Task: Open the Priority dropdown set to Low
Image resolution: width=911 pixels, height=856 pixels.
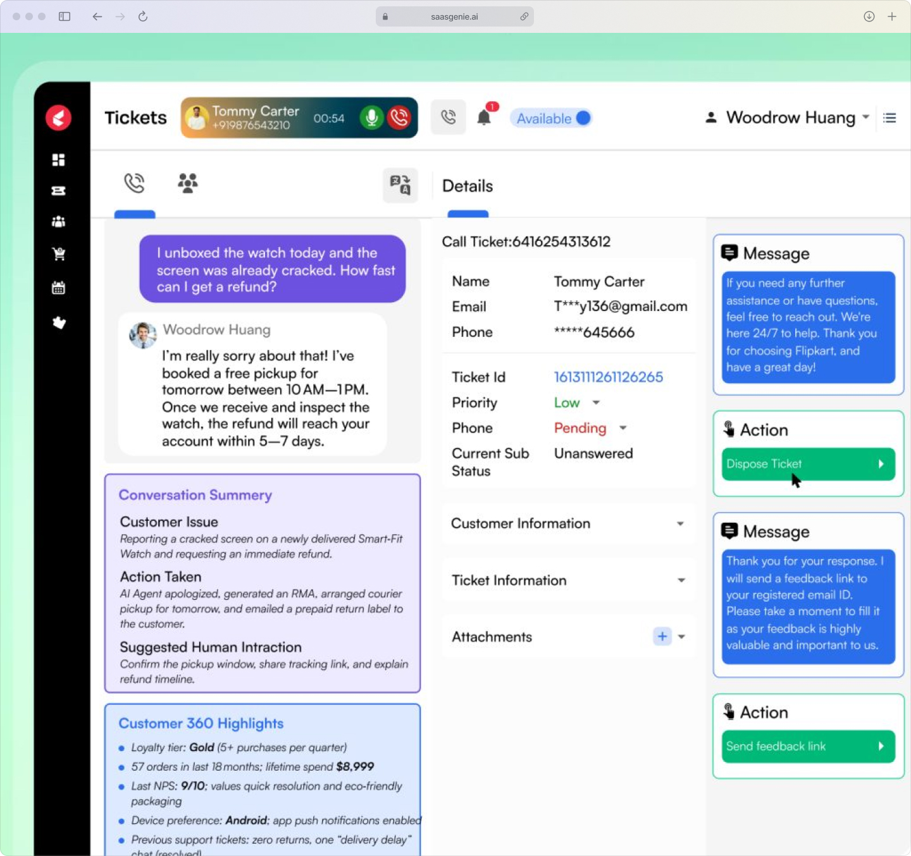Action: pos(595,403)
